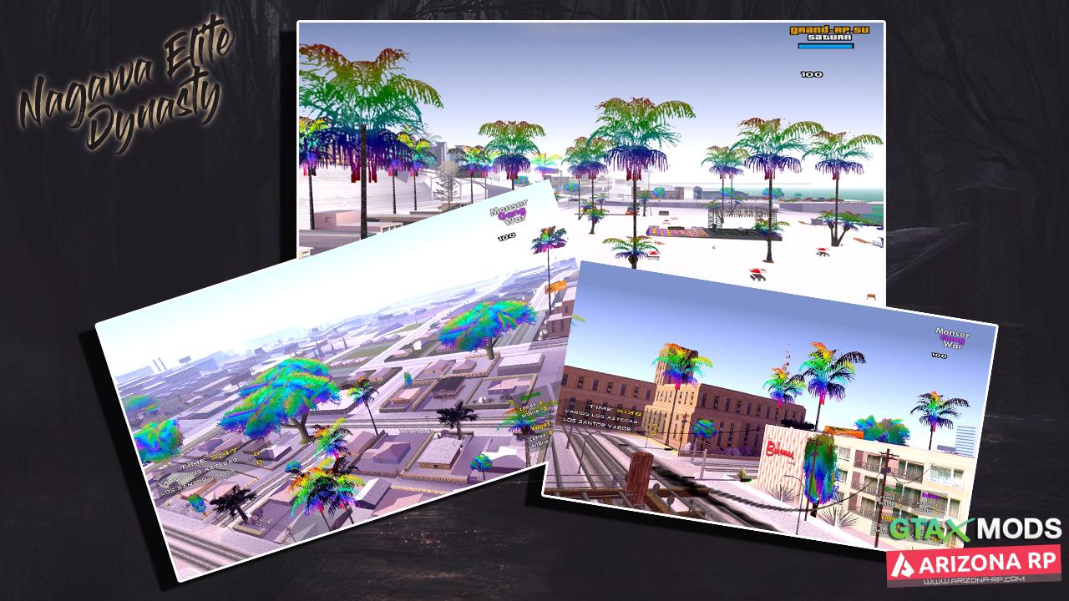Click the blue bar under Saturn logo
The image size is (1069, 601).
click(x=825, y=46)
